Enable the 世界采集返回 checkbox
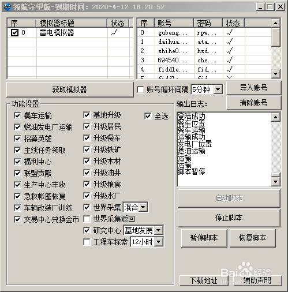 click(x=87, y=219)
